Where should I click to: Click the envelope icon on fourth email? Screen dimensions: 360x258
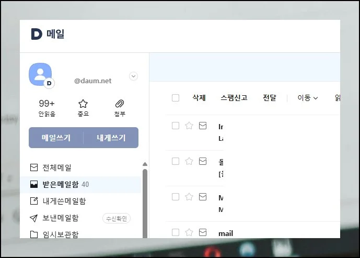(203, 232)
